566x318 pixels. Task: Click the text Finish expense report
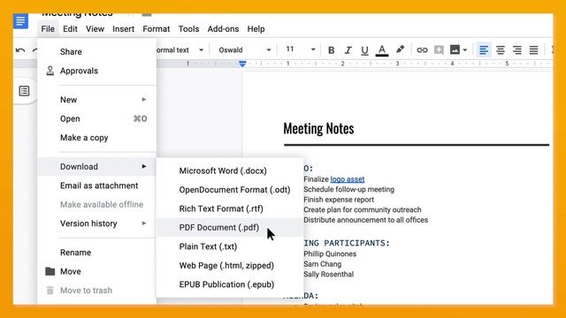339,200
